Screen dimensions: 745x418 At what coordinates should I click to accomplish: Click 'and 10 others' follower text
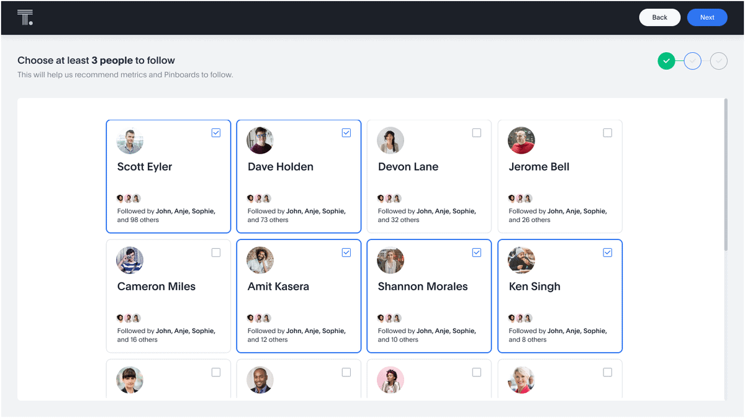coord(398,340)
